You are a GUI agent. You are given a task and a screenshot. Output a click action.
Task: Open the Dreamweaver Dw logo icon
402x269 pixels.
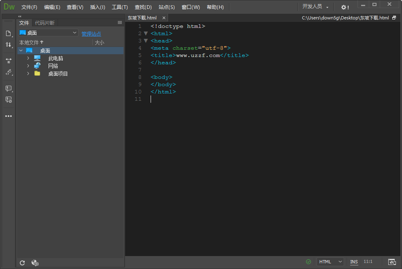coord(9,6)
